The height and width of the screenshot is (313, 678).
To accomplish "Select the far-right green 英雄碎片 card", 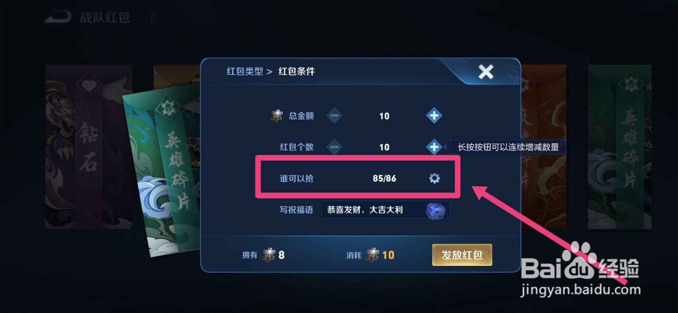I will click(619, 147).
